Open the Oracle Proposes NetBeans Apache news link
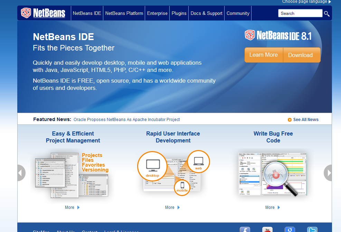Viewport: 341px width, 232px height. tap(126, 120)
